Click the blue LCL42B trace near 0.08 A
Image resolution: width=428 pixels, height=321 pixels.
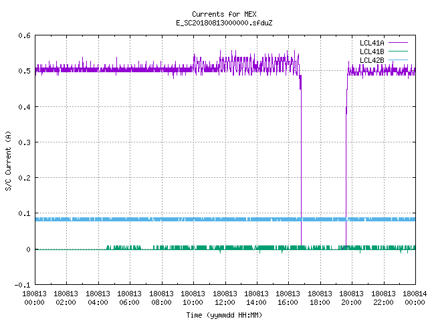pos(225,219)
